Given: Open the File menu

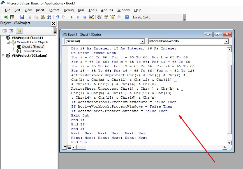Looking at the screenshot, I should pos(8,10).
